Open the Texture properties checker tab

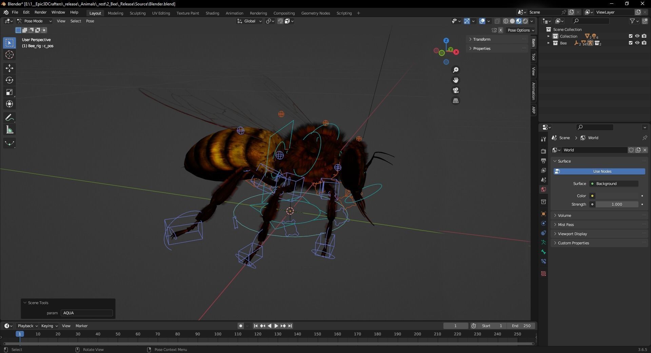[544, 274]
